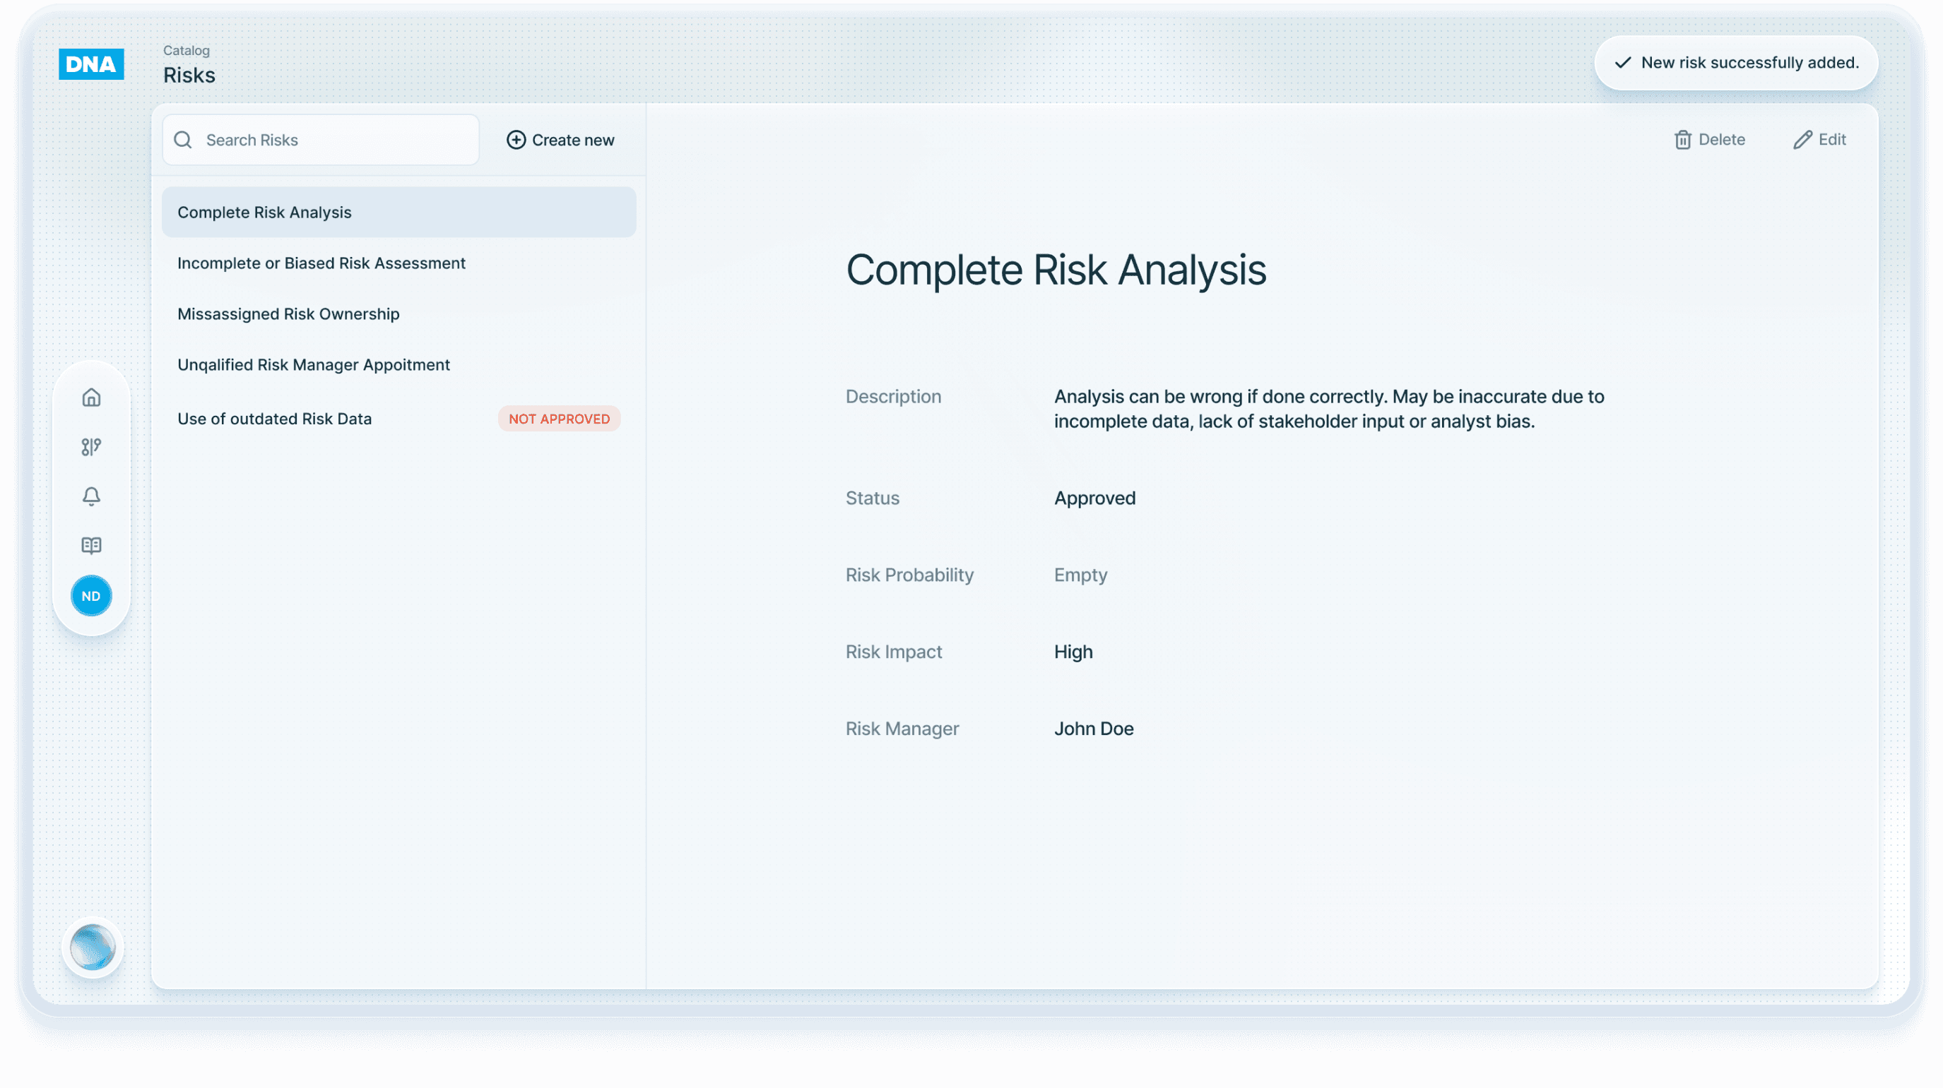Focus the Search Risks field
The height and width of the screenshot is (1088, 1943).
[332, 140]
